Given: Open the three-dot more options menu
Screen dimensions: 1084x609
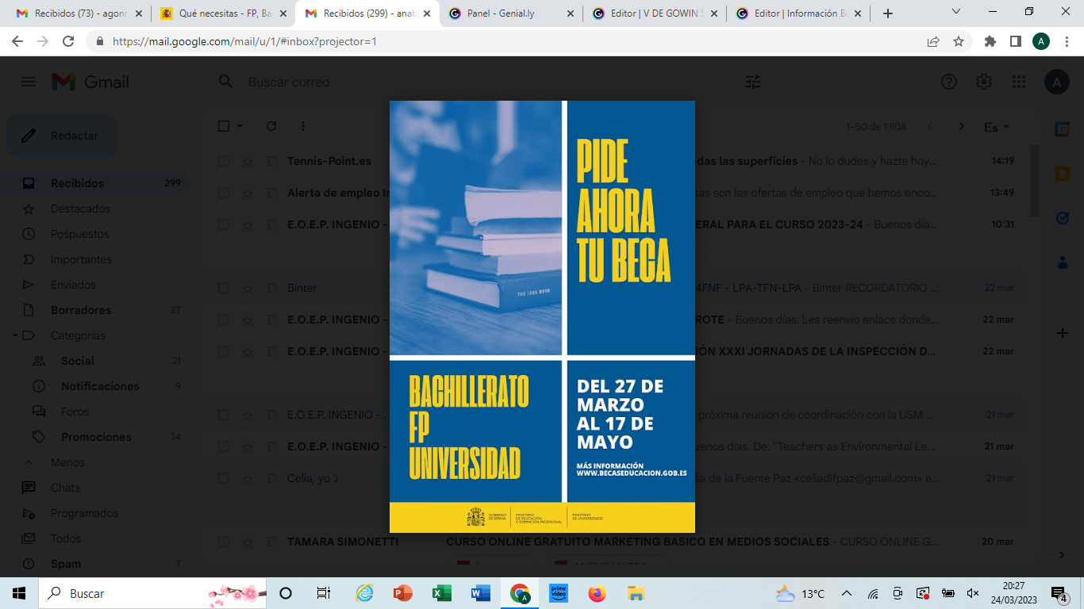Looking at the screenshot, I should [303, 126].
